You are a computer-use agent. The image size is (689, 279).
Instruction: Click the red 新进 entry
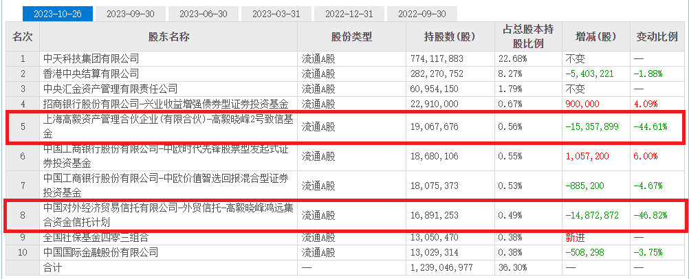(x=575, y=238)
